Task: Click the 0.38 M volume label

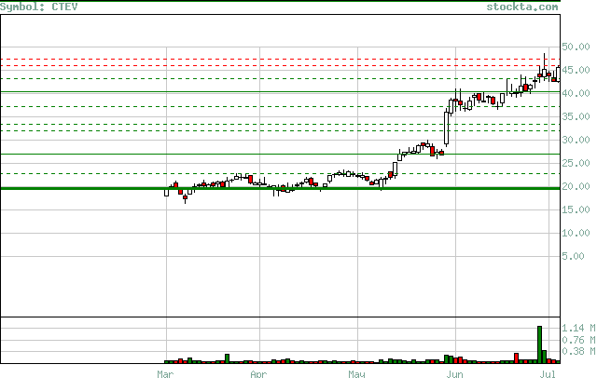Action: pyautogui.click(x=578, y=352)
